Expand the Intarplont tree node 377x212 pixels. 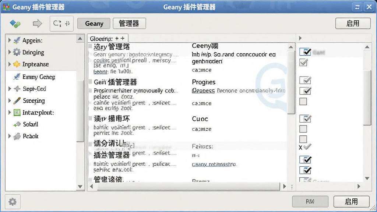click(10, 112)
